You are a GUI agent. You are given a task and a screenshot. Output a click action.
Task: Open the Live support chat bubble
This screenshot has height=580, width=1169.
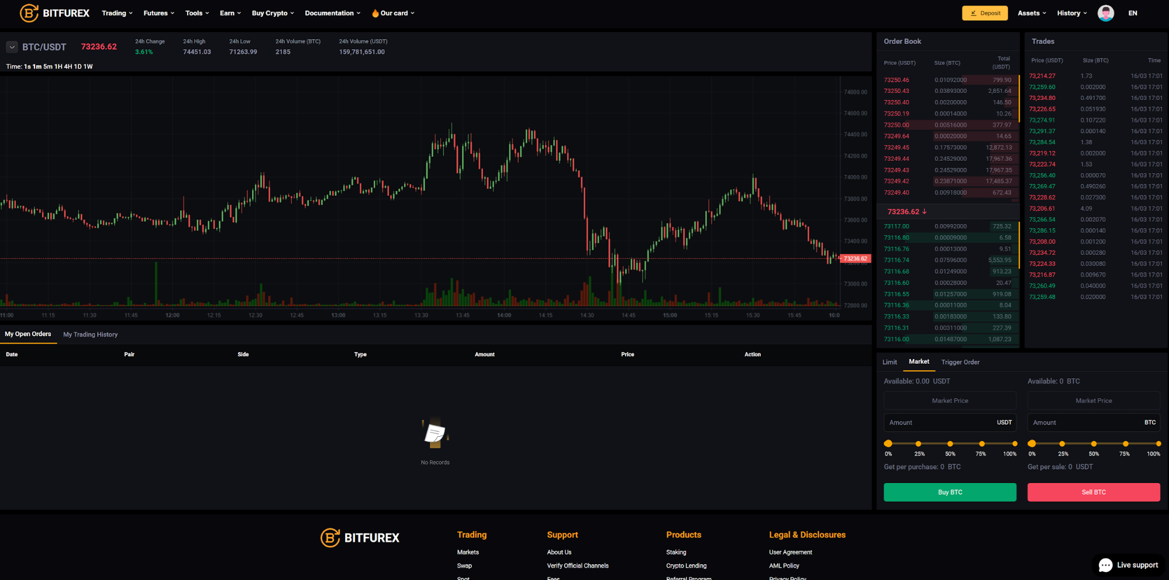pos(1129,565)
